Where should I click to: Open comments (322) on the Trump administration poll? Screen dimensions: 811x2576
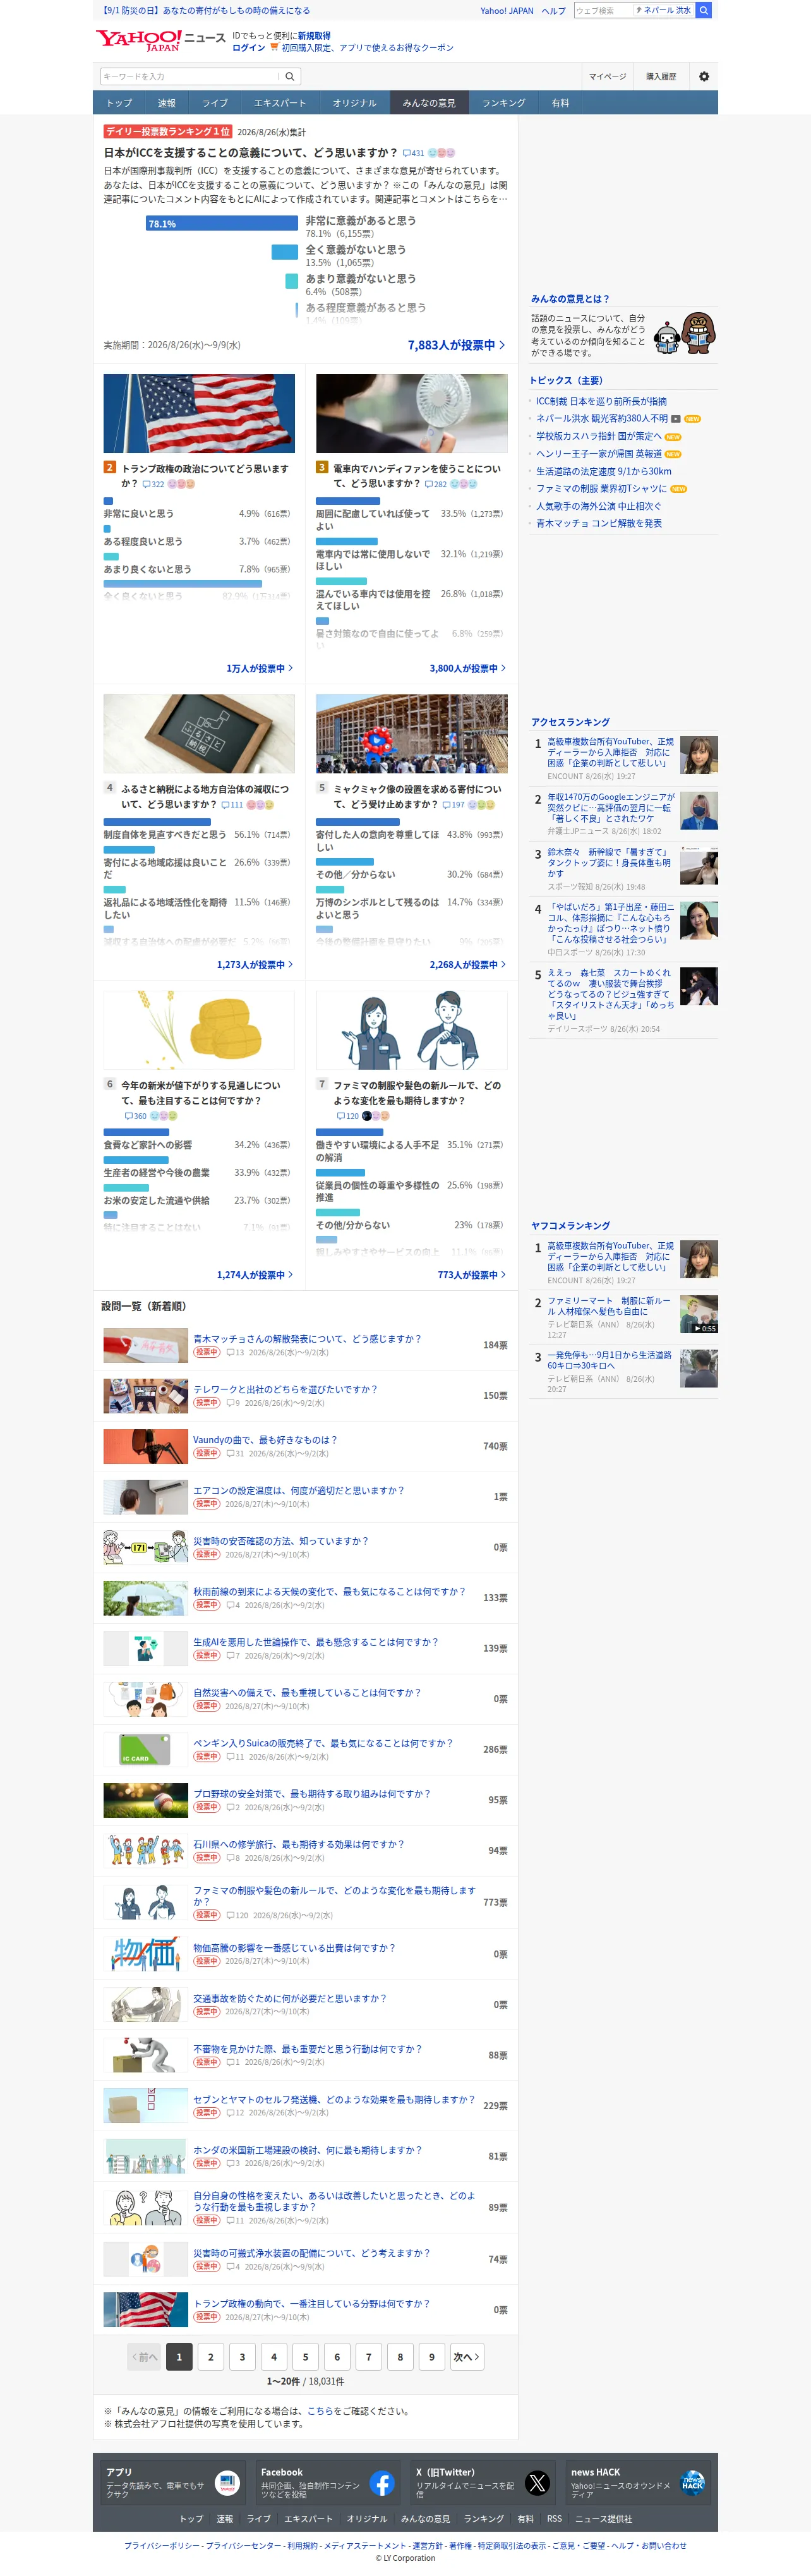pos(153,484)
